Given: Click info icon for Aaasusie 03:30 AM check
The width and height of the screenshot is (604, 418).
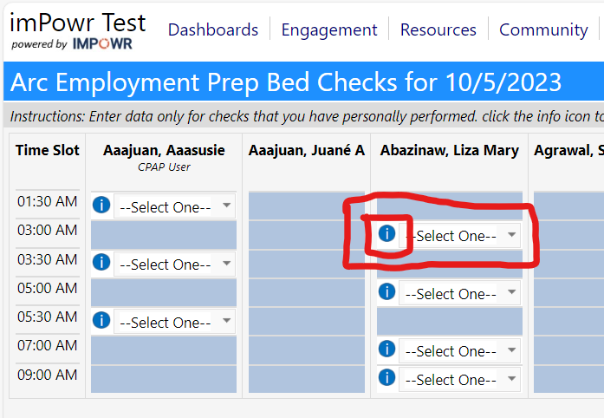Looking at the screenshot, I should click(x=101, y=262).
